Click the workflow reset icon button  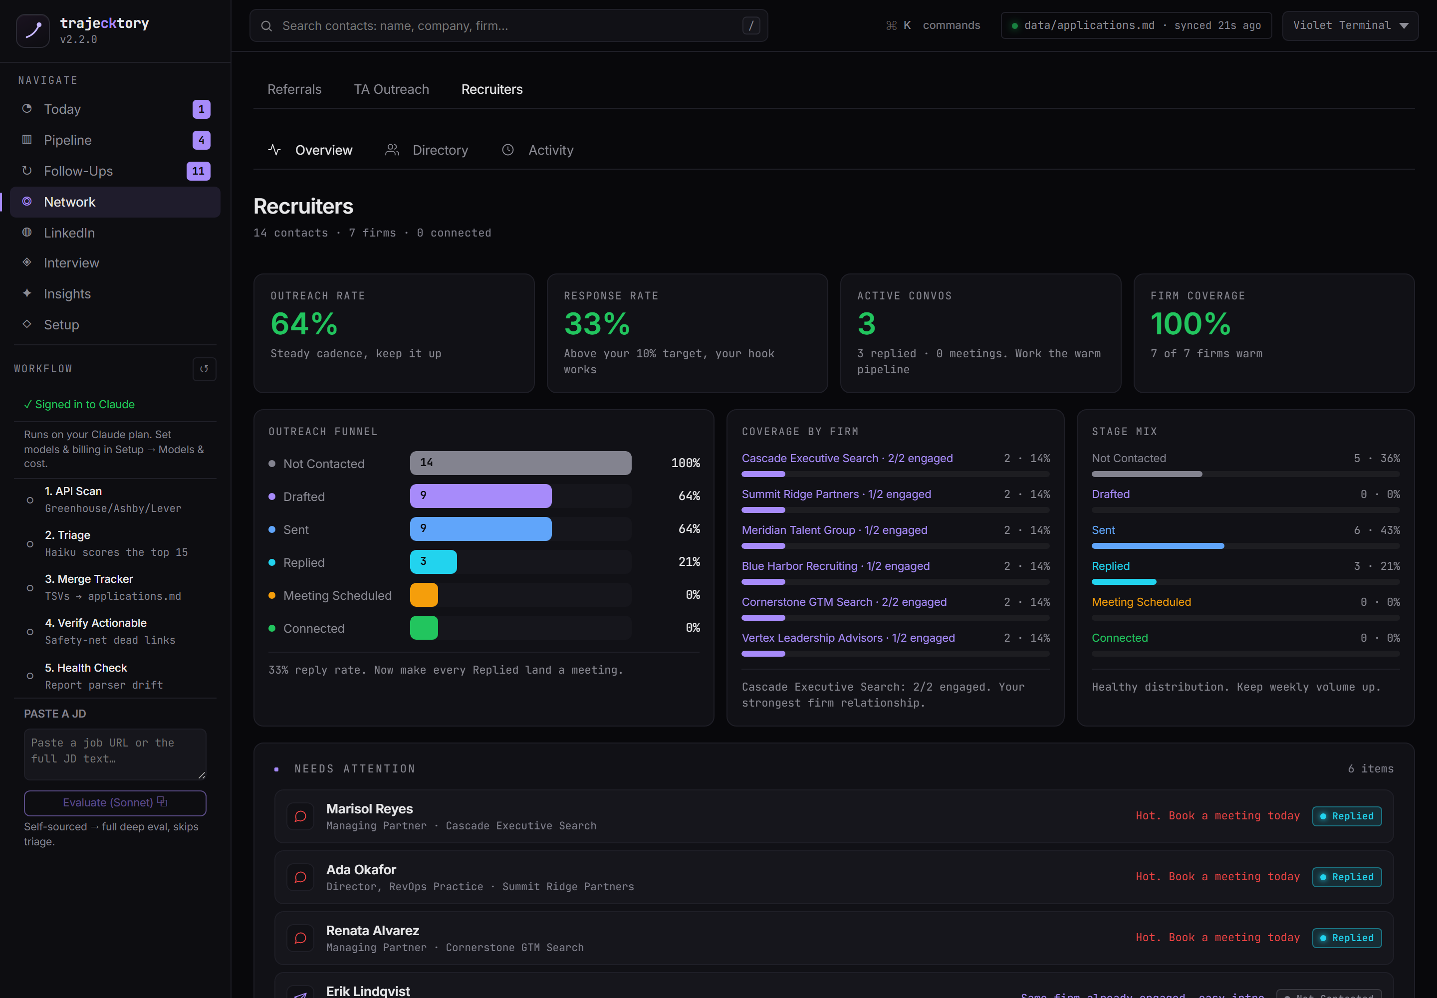(x=204, y=369)
